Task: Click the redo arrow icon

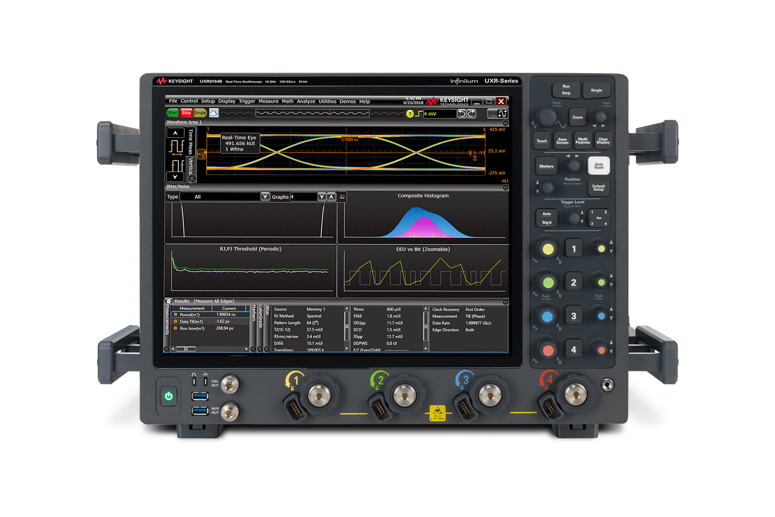Action: tap(471, 112)
